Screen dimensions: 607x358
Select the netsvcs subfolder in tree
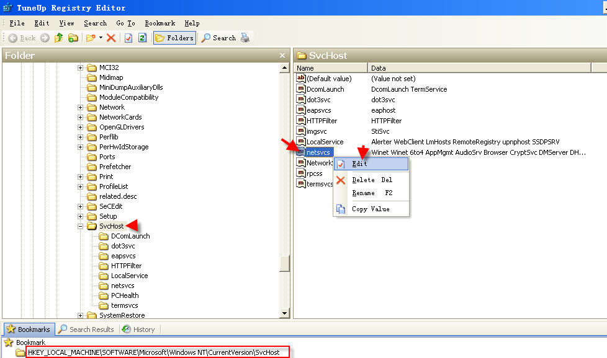[117, 286]
